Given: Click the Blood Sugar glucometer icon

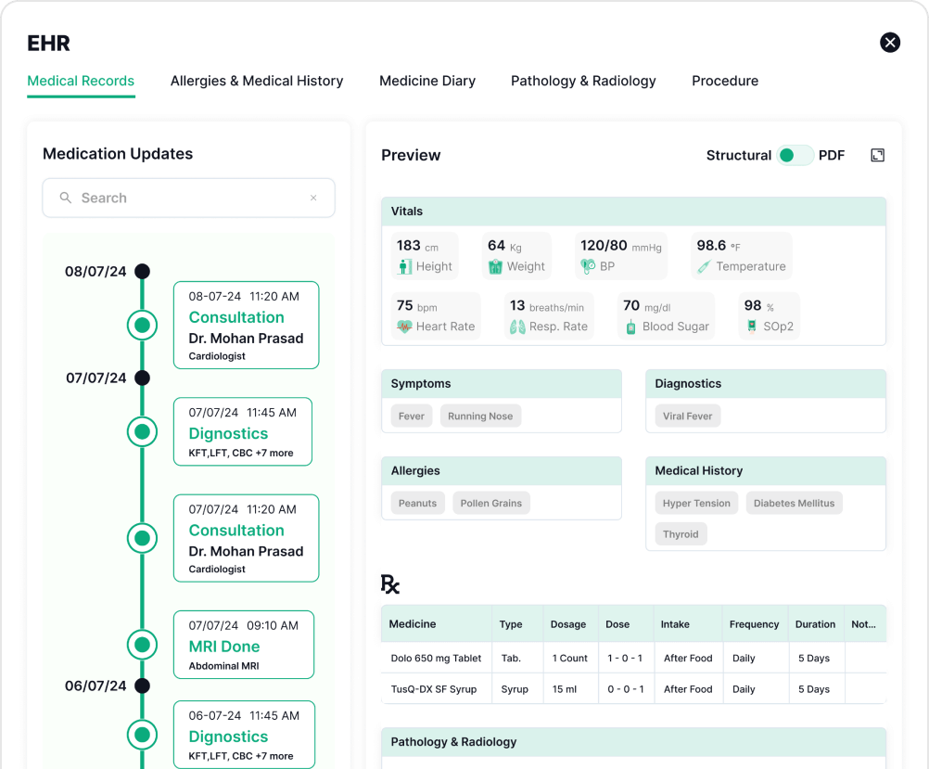Looking at the screenshot, I should pos(631,327).
